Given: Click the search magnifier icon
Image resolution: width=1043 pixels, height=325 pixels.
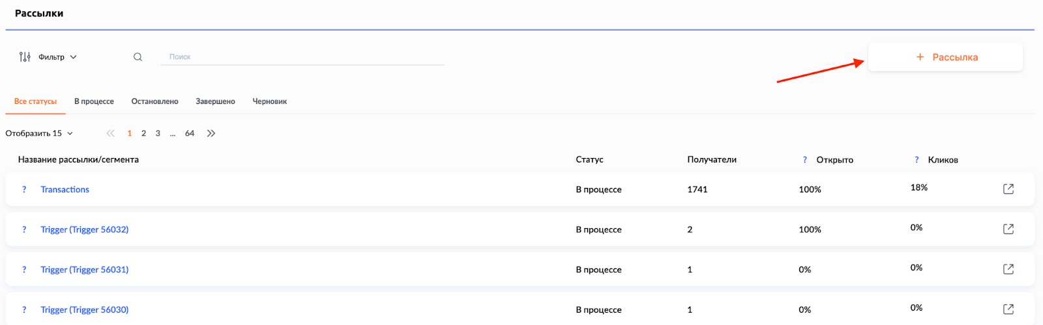Looking at the screenshot, I should click(x=138, y=57).
